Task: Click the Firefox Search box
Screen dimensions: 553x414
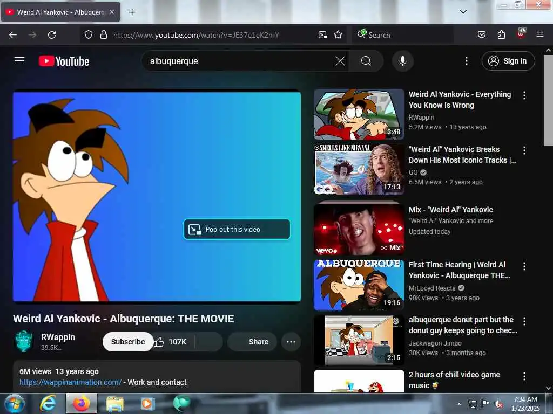Action: point(404,35)
